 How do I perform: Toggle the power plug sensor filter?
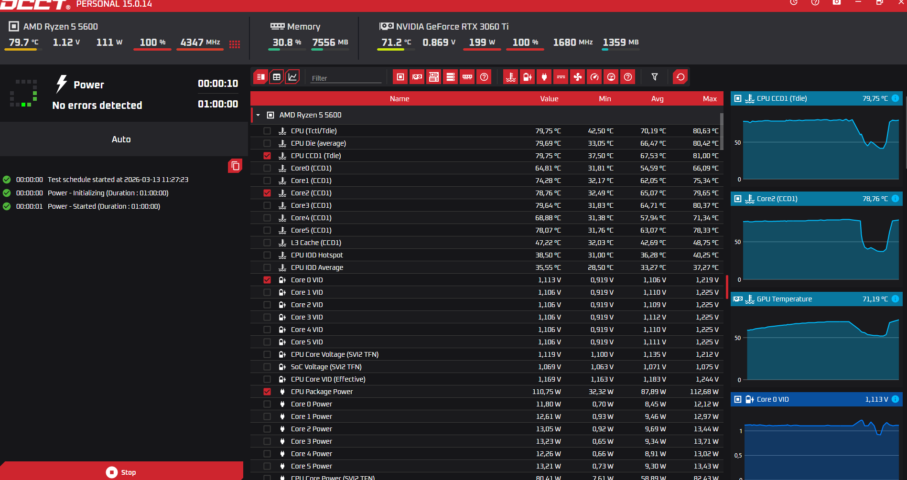point(544,77)
